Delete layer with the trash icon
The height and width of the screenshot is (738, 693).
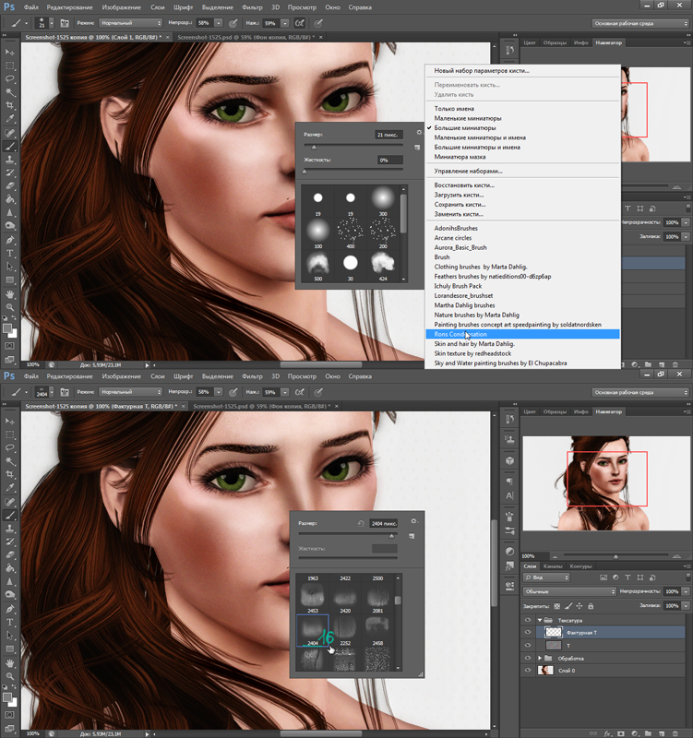point(675,733)
